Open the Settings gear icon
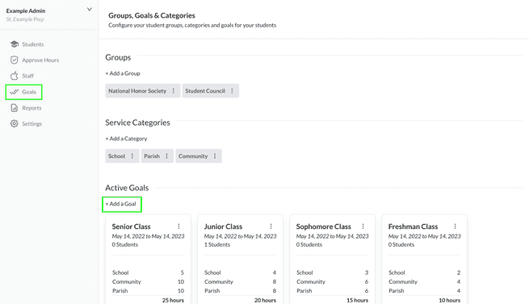529x304 pixels. pyautogui.click(x=15, y=123)
